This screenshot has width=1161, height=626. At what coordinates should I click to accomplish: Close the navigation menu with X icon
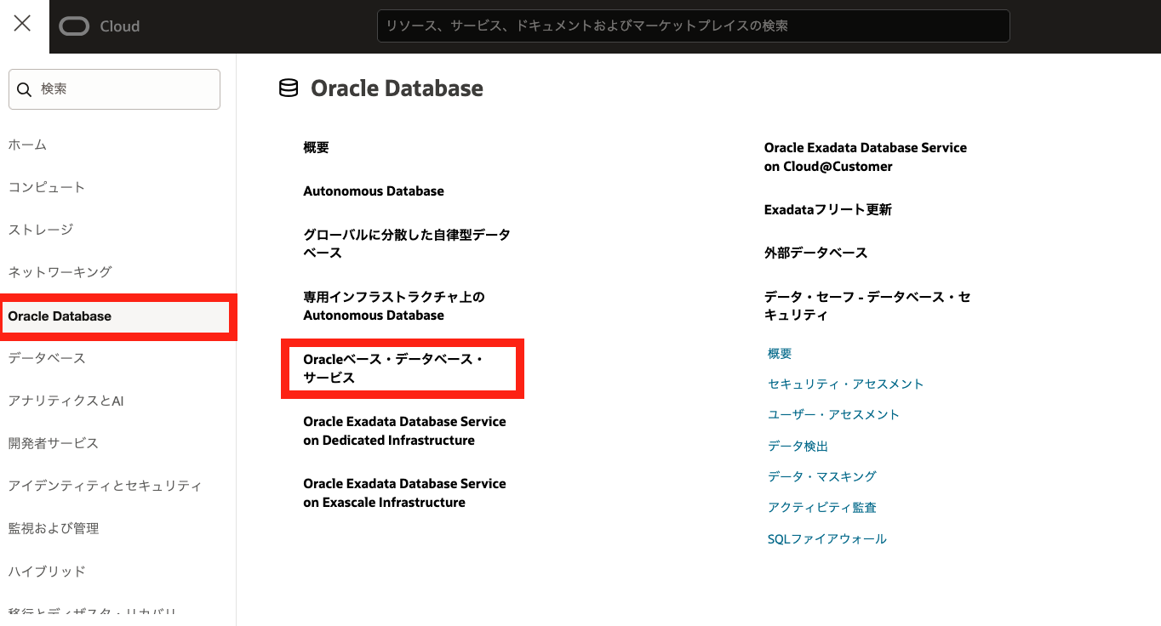click(x=23, y=24)
